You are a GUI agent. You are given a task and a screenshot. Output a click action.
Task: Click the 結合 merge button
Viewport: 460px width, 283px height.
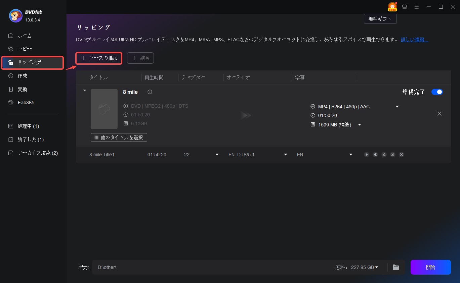[x=140, y=58]
